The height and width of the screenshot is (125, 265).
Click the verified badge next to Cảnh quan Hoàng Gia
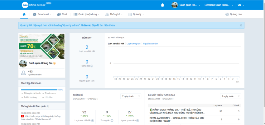[54, 63]
